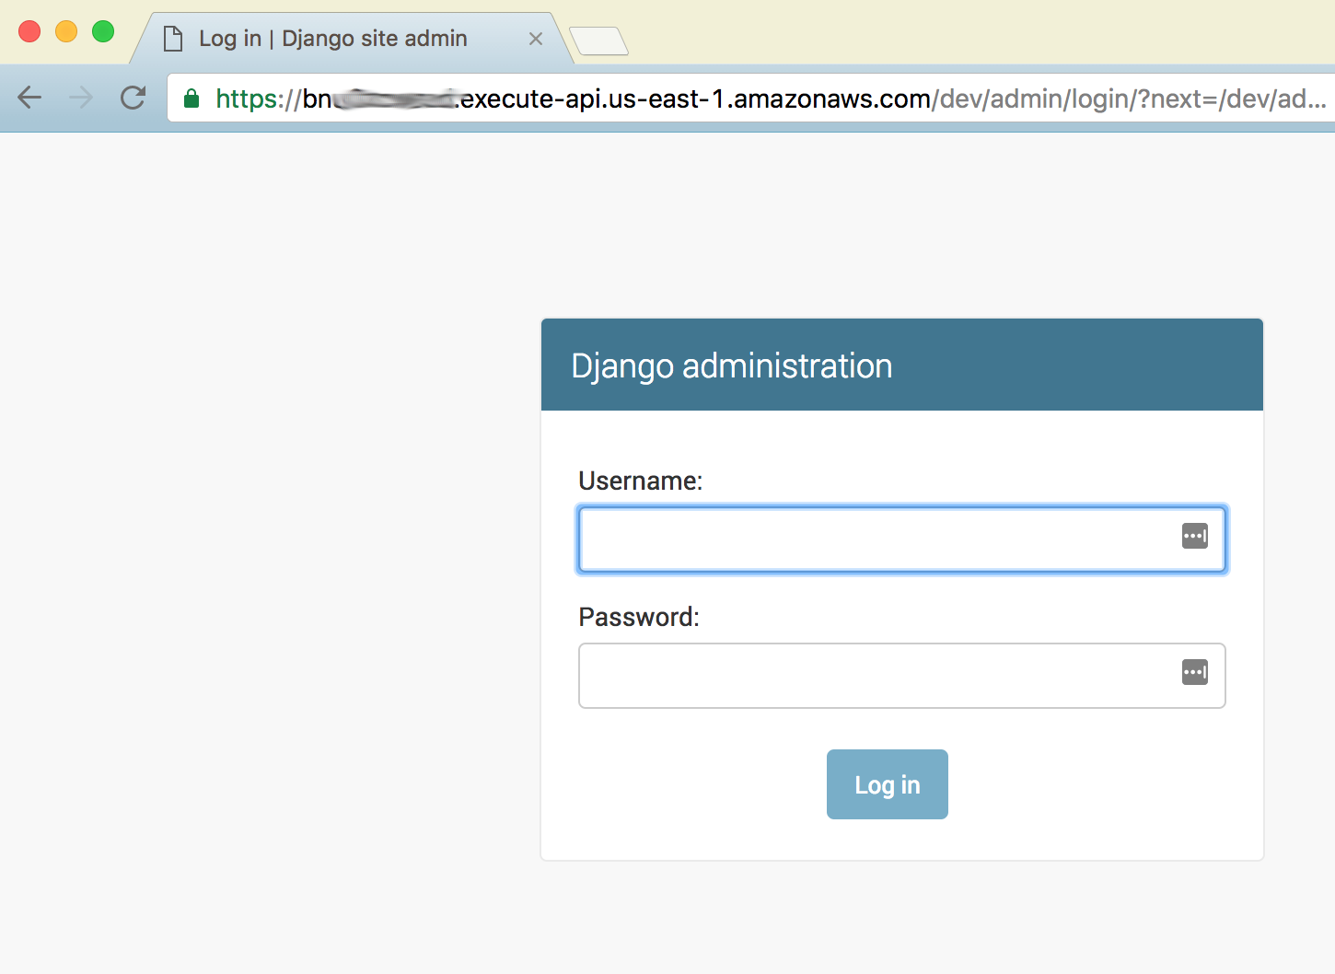Click the Password: label
The width and height of the screenshot is (1335, 974).
point(639,617)
